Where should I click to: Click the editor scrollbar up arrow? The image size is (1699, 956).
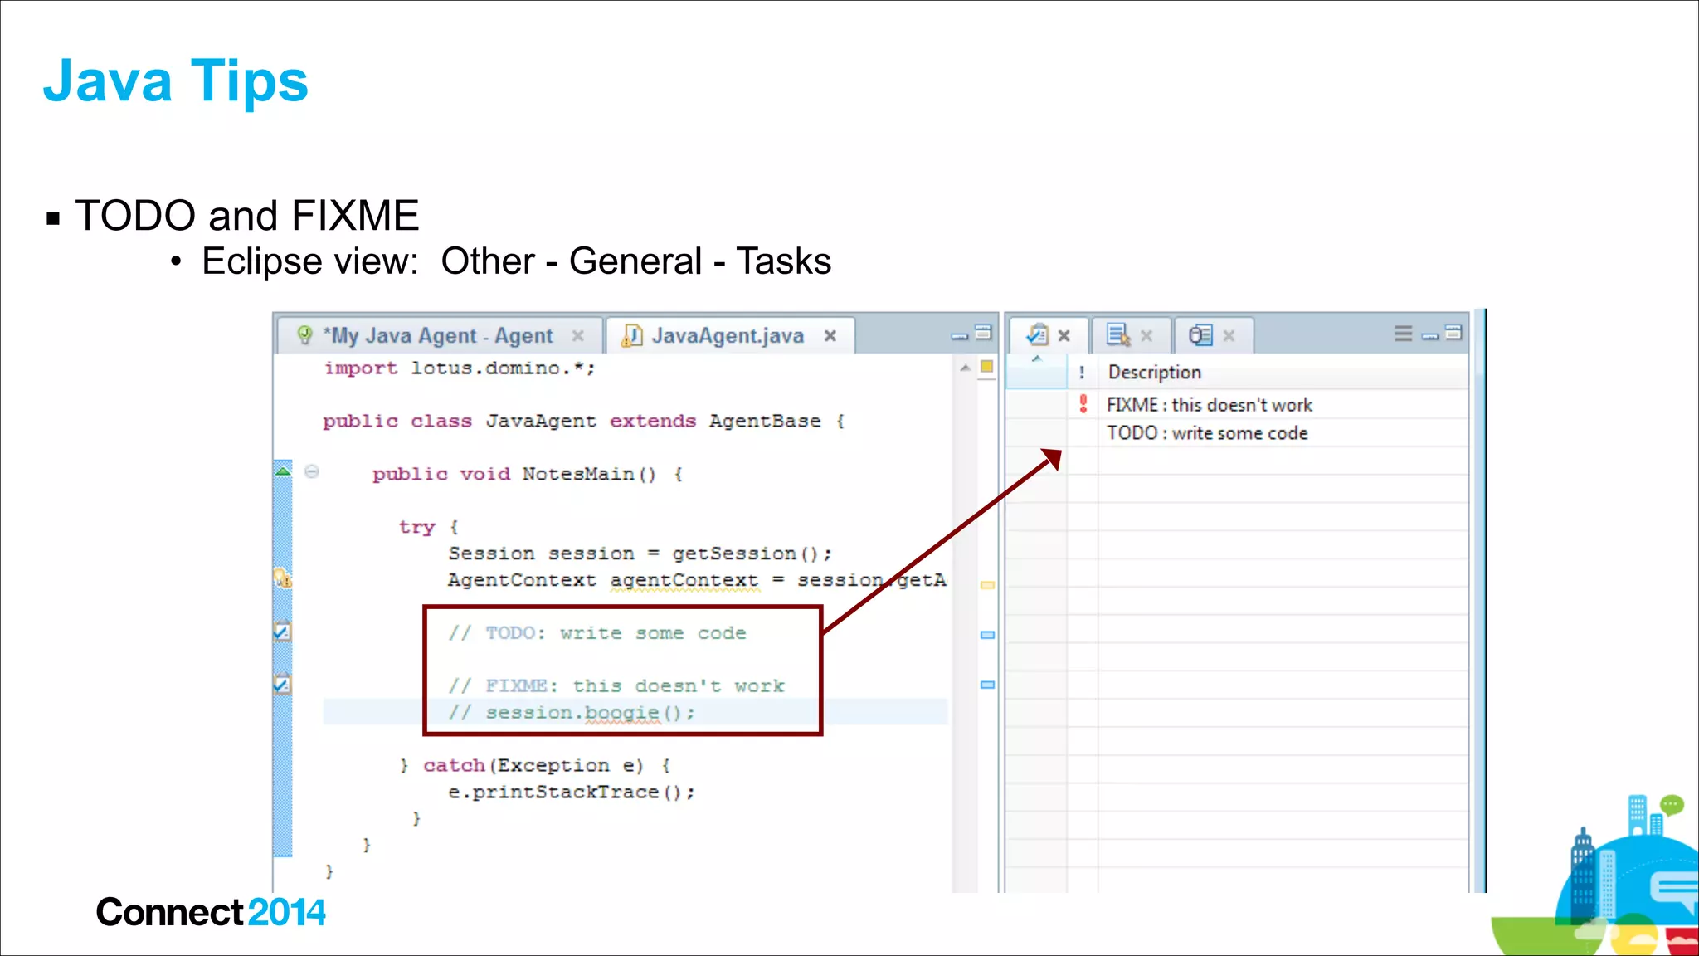coord(965,367)
